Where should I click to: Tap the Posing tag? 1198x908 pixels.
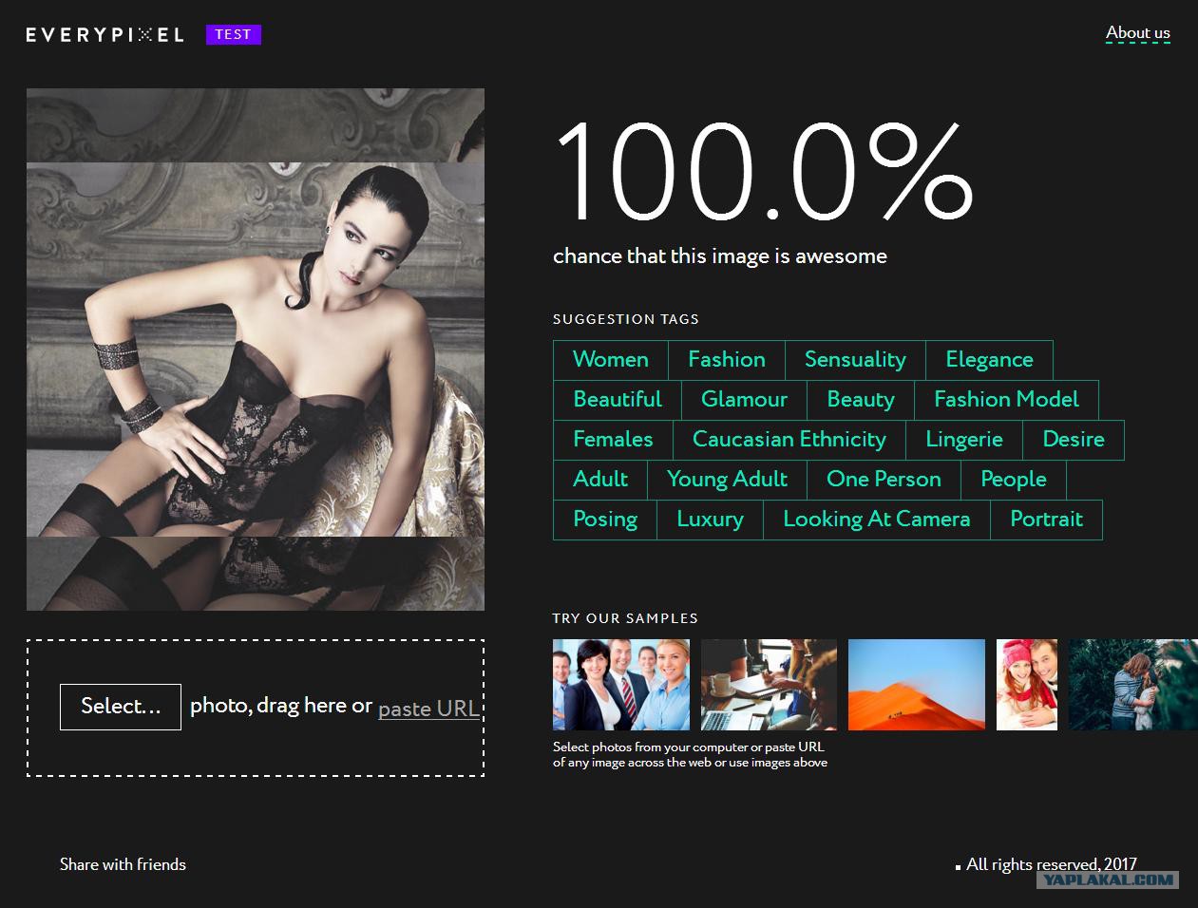click(605, 520)
